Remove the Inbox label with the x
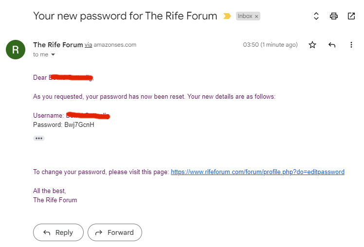This screenshot has height=247, width=364. pyautogui.click(x=256, y=16)
